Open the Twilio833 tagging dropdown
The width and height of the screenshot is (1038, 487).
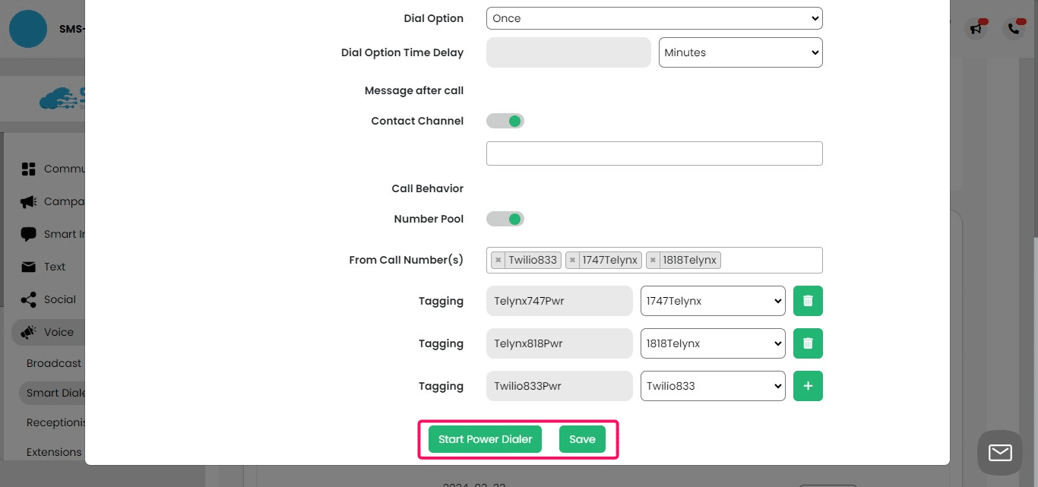point(712,386)
